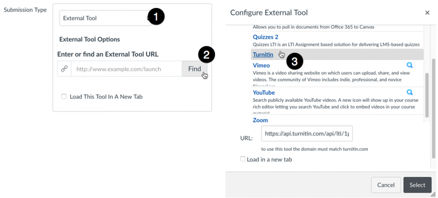Choose Zoom from the tool list
Screen dimensions: 438x198
[x=260, y=120]
